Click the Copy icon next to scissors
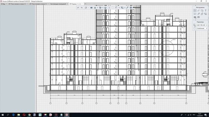This screenshot has height=117, width=209. [113, 8]
